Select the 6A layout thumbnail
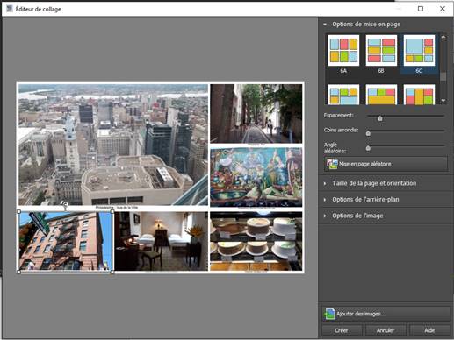454x340 pixels. coord(343,50)
